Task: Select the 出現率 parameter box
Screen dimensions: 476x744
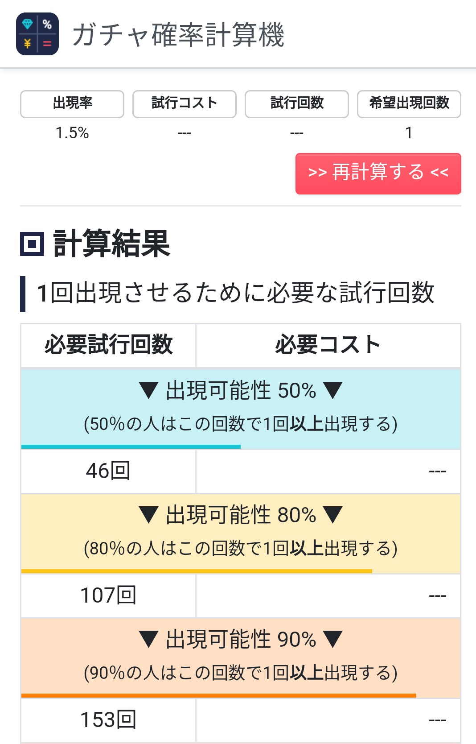Action: 72,104
